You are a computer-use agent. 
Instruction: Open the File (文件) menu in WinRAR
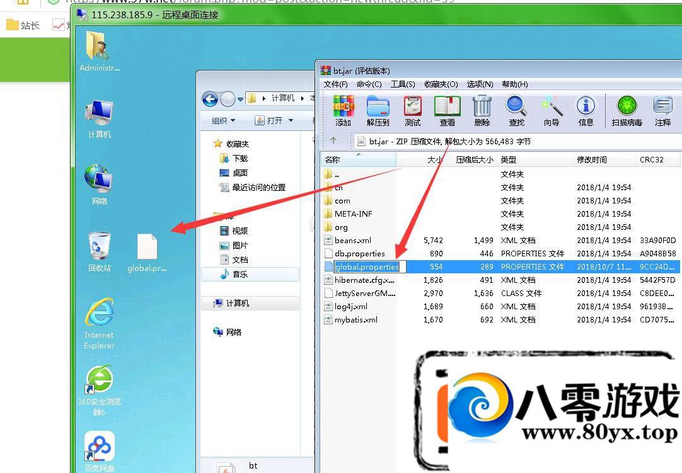[335, 84]
